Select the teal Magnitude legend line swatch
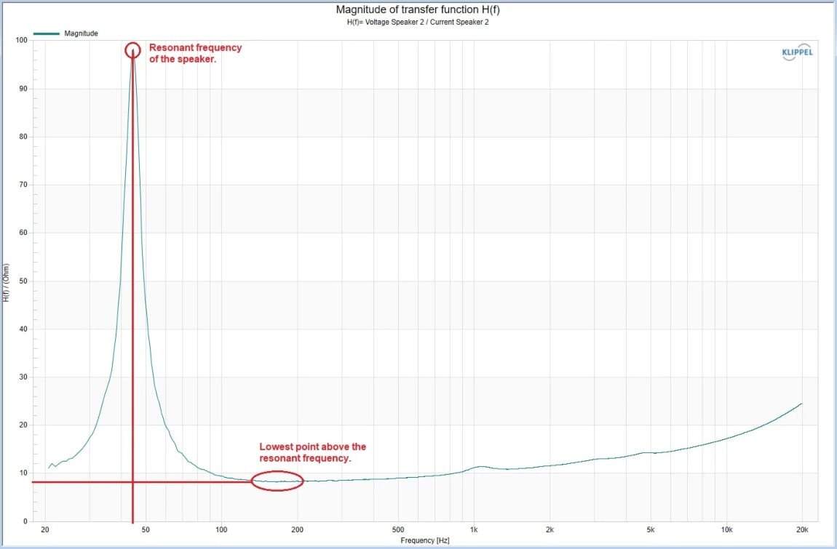Viewport: 837px width, 549px height. point(47,33)
